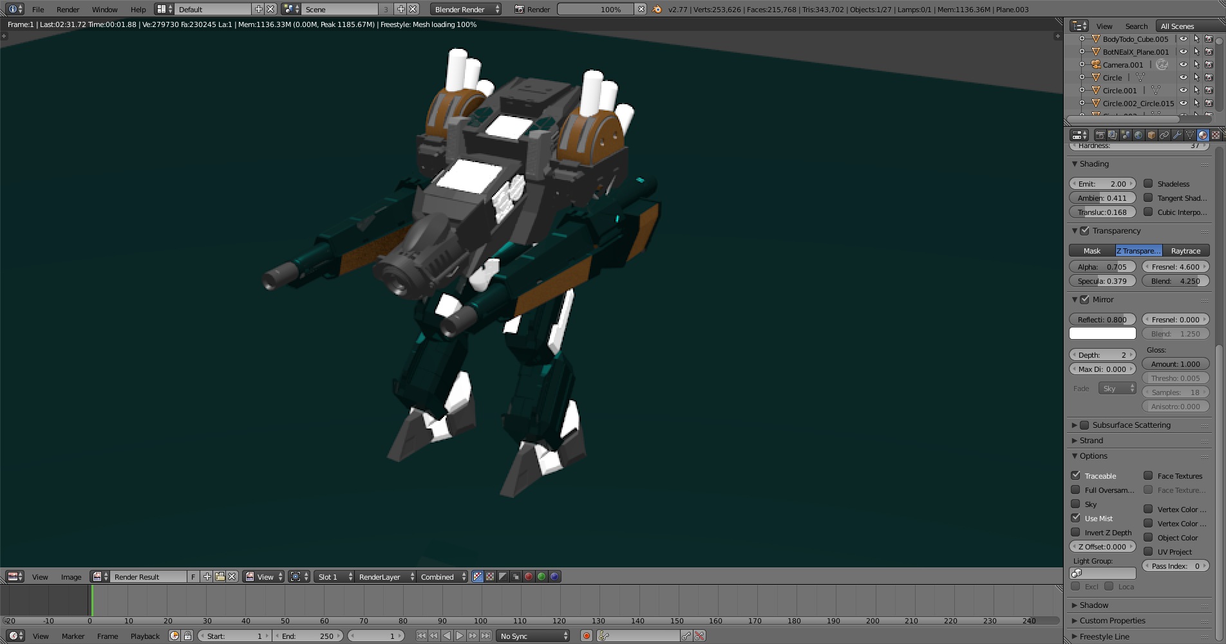The height and width of the screenshot is (644, 1226).
Task: Select the Mask transparency mode
Action: click(x=1092, y=250)
